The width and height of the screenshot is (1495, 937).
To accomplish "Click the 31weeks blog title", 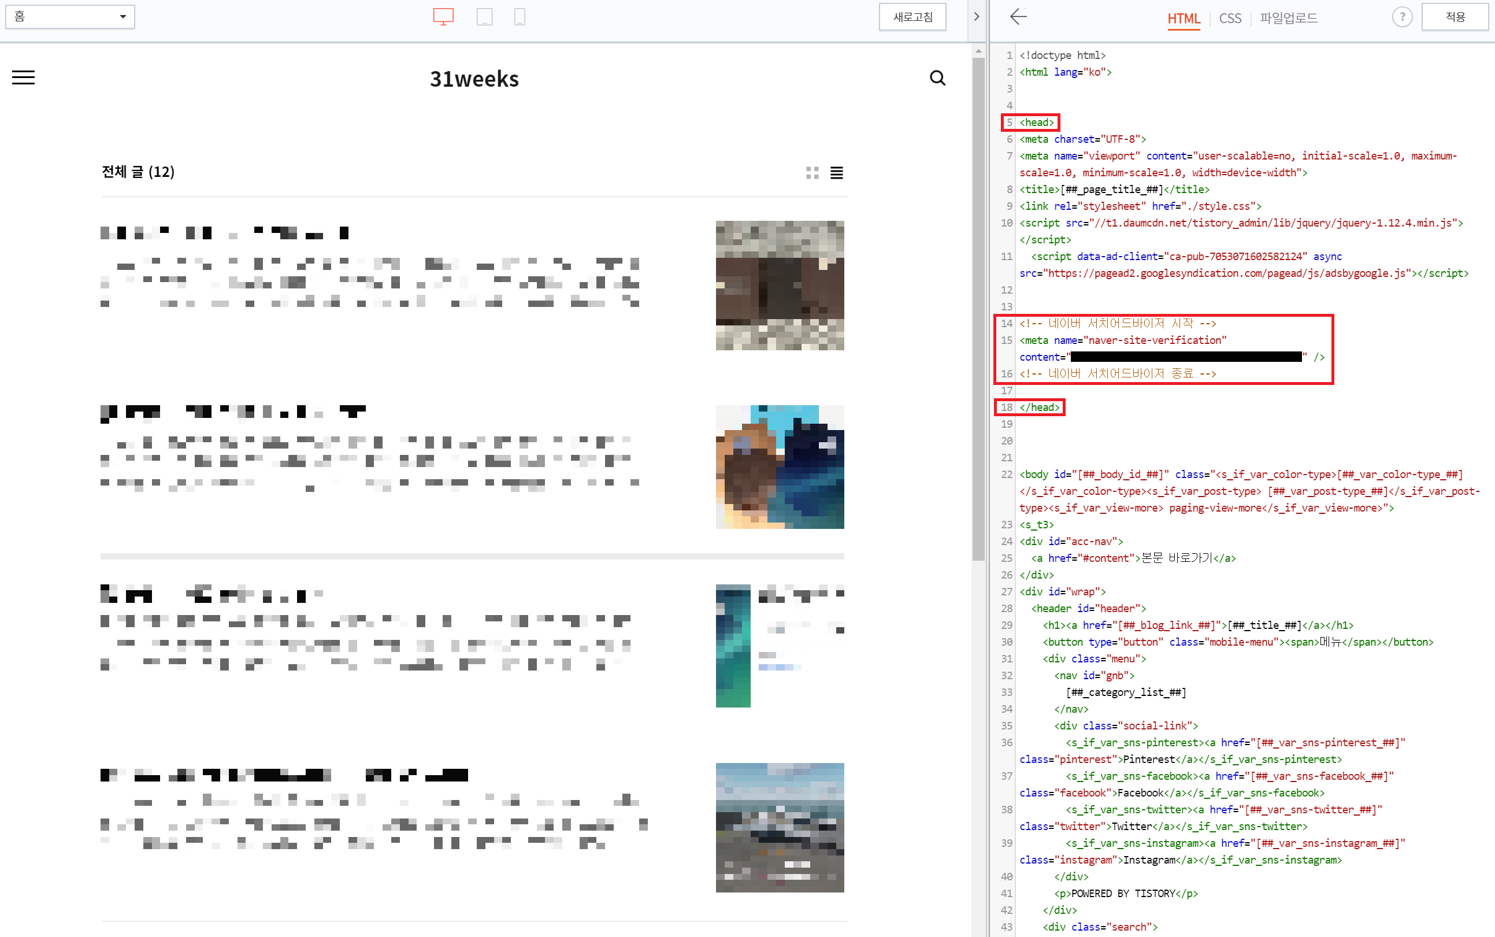I will 474,79.
